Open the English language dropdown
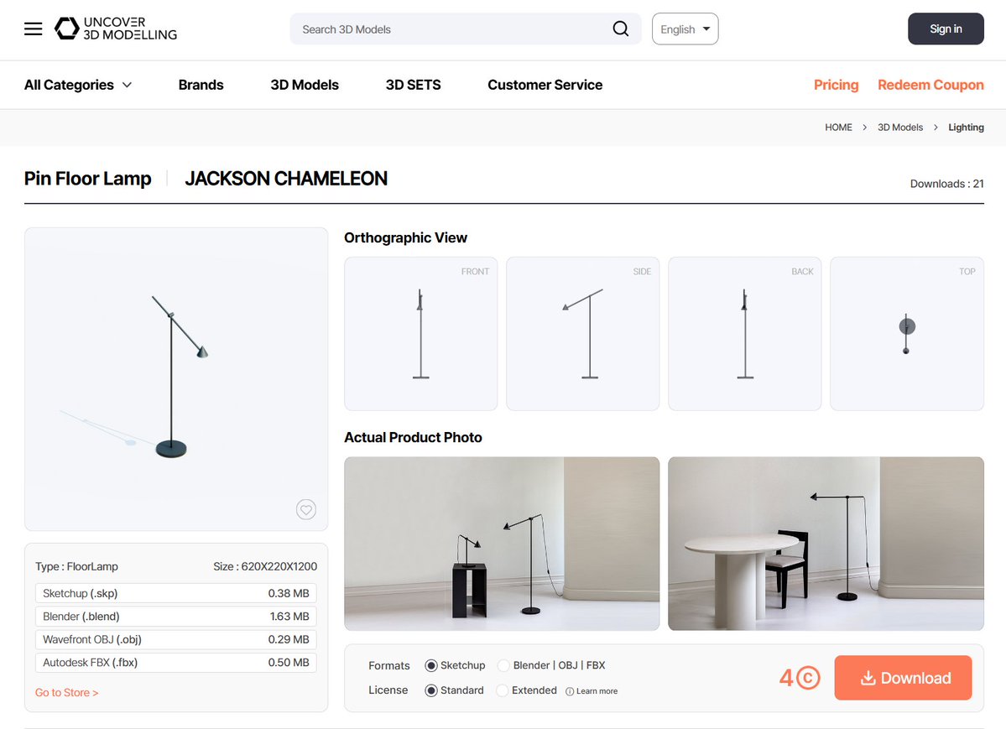The image size is (1006, 729). coord(685,29)
